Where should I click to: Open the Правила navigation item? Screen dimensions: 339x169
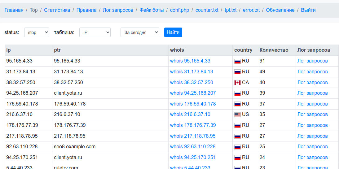(x=86, y=10)
